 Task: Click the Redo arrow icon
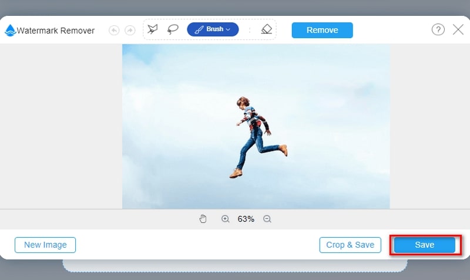point(130,30)
